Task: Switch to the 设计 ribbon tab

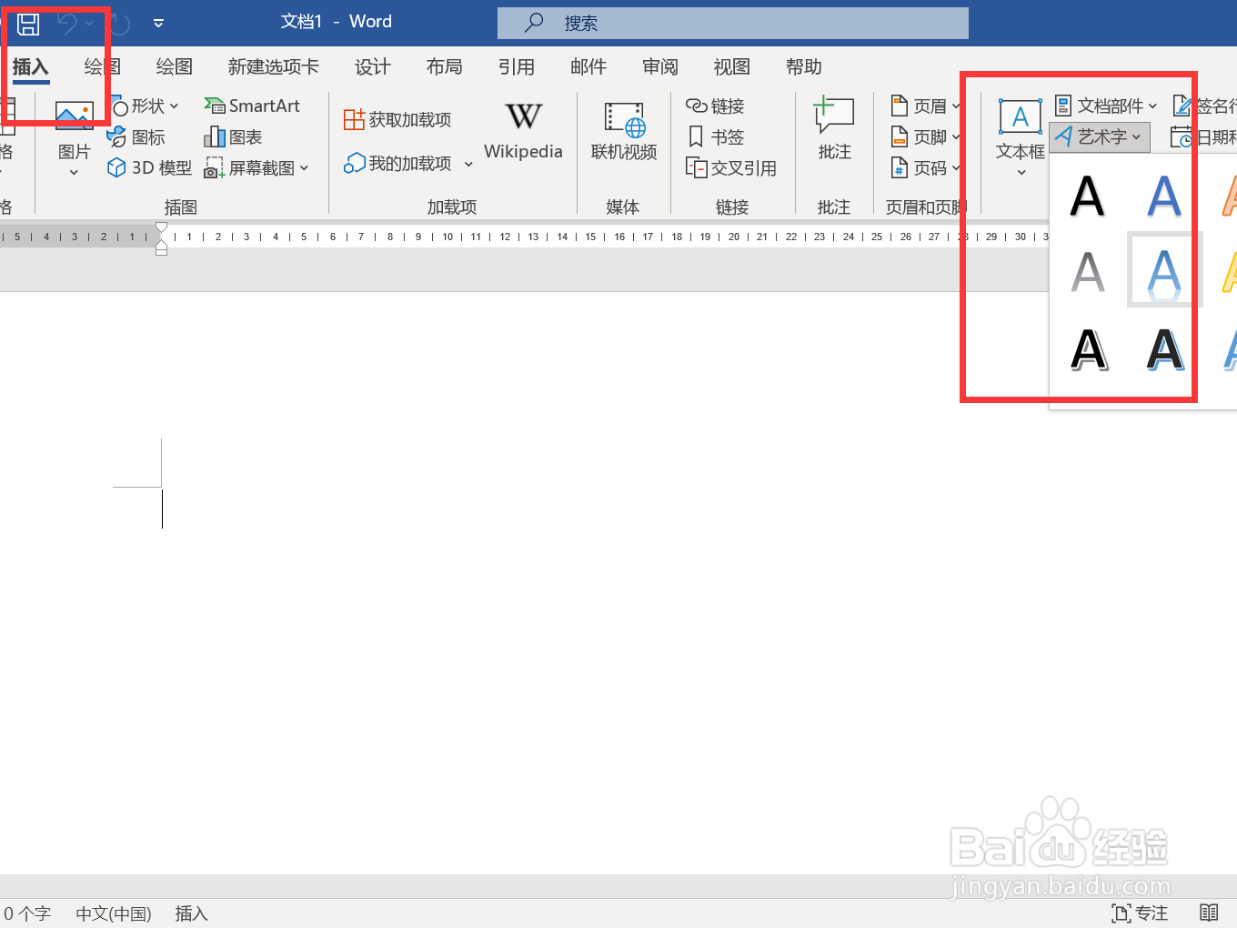Action: 372,66
